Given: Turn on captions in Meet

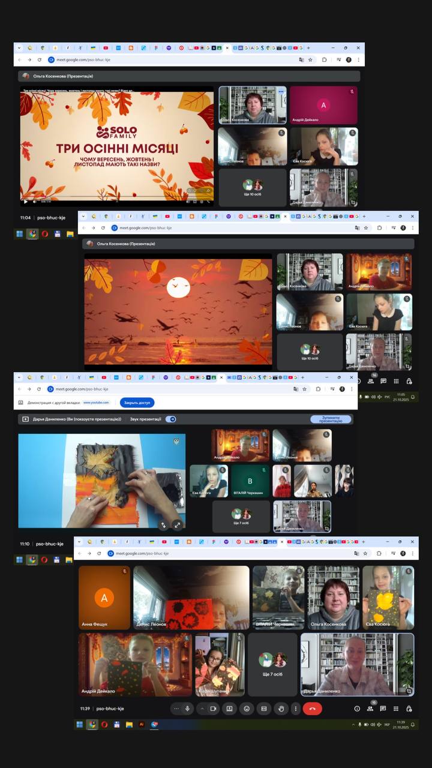Looking at the screenshot, I should 263,709.
